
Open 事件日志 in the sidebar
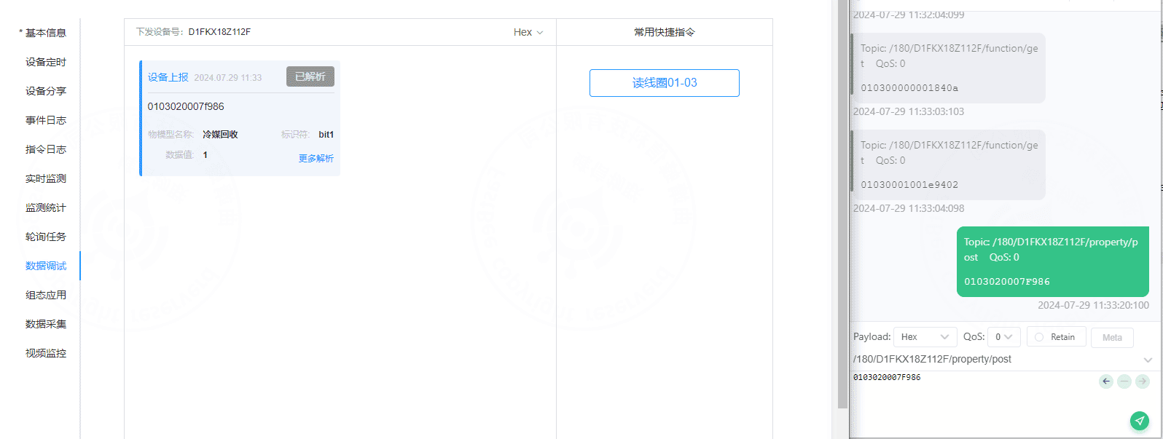click(x=46, y=120)
